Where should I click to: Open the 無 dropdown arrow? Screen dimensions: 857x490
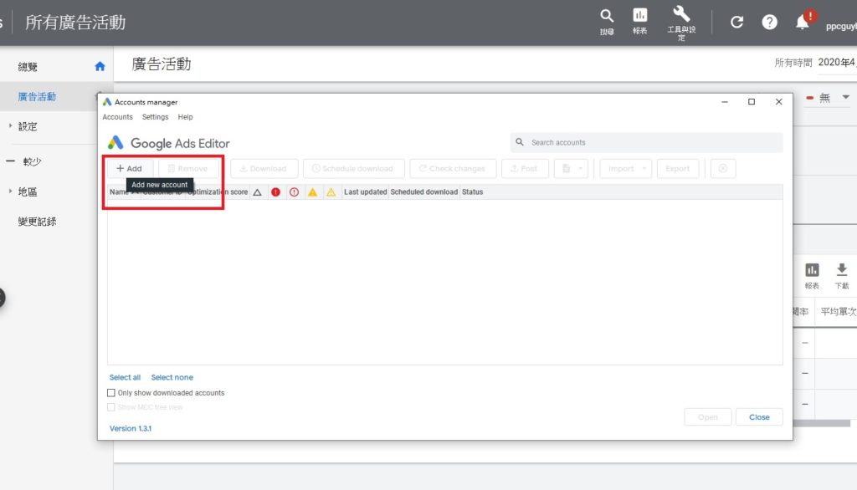click(x=845, y=98)
